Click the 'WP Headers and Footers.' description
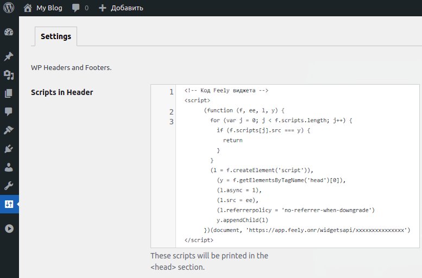Image resolution: width=422 pixels, height=278 pixels. pyautogui.click(x=71, y=67)
